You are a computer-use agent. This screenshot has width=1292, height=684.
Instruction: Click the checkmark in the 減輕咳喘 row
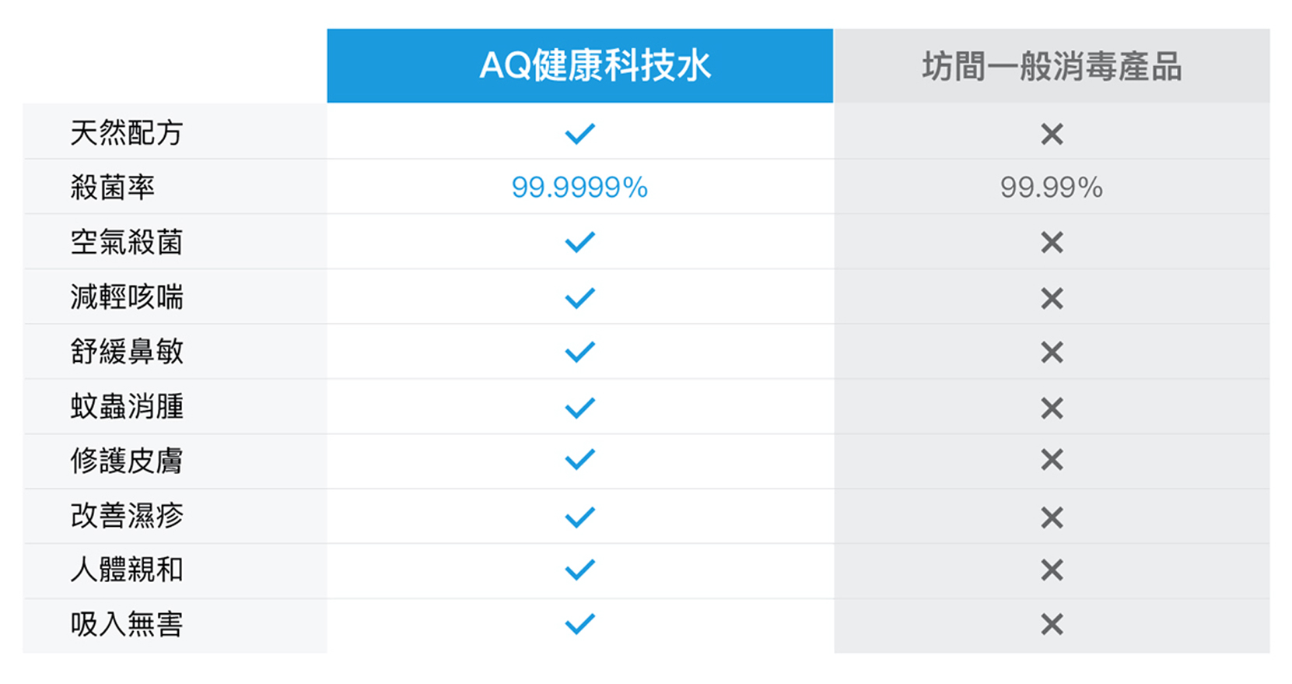579,298
